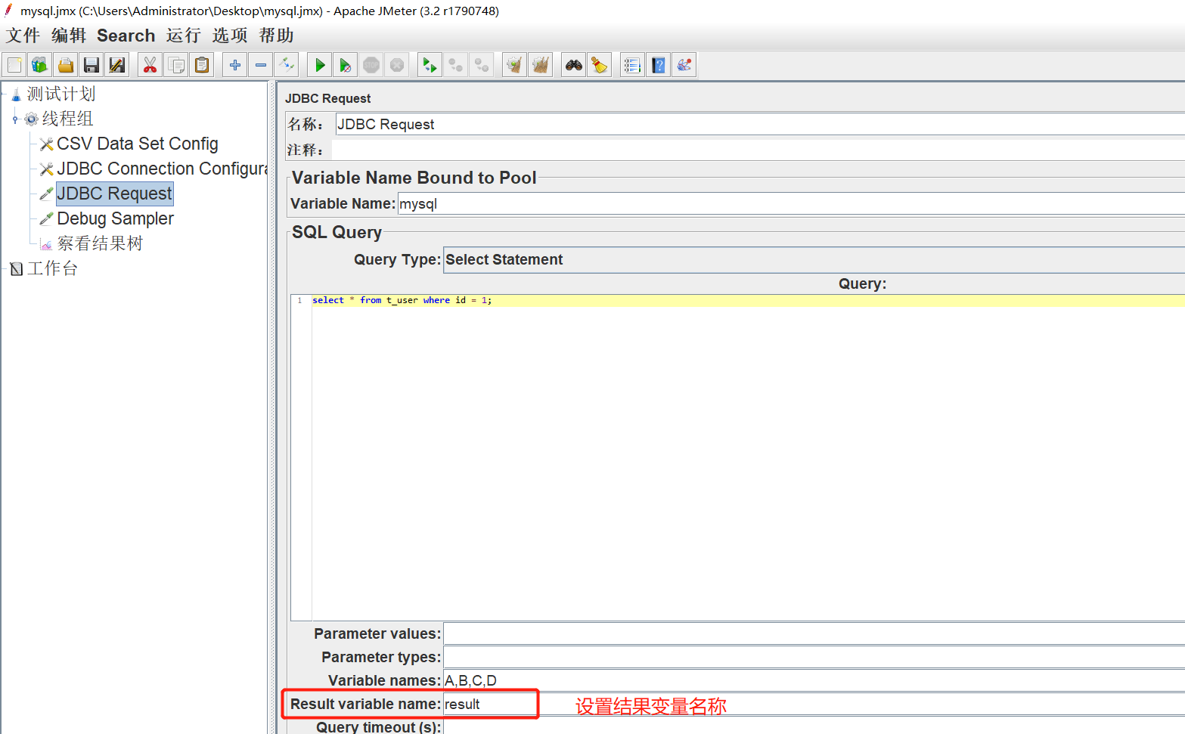Open Search with the binoculars icon
The height and width of the screenshot is (734, 1185).
click(x=574, y=65)
